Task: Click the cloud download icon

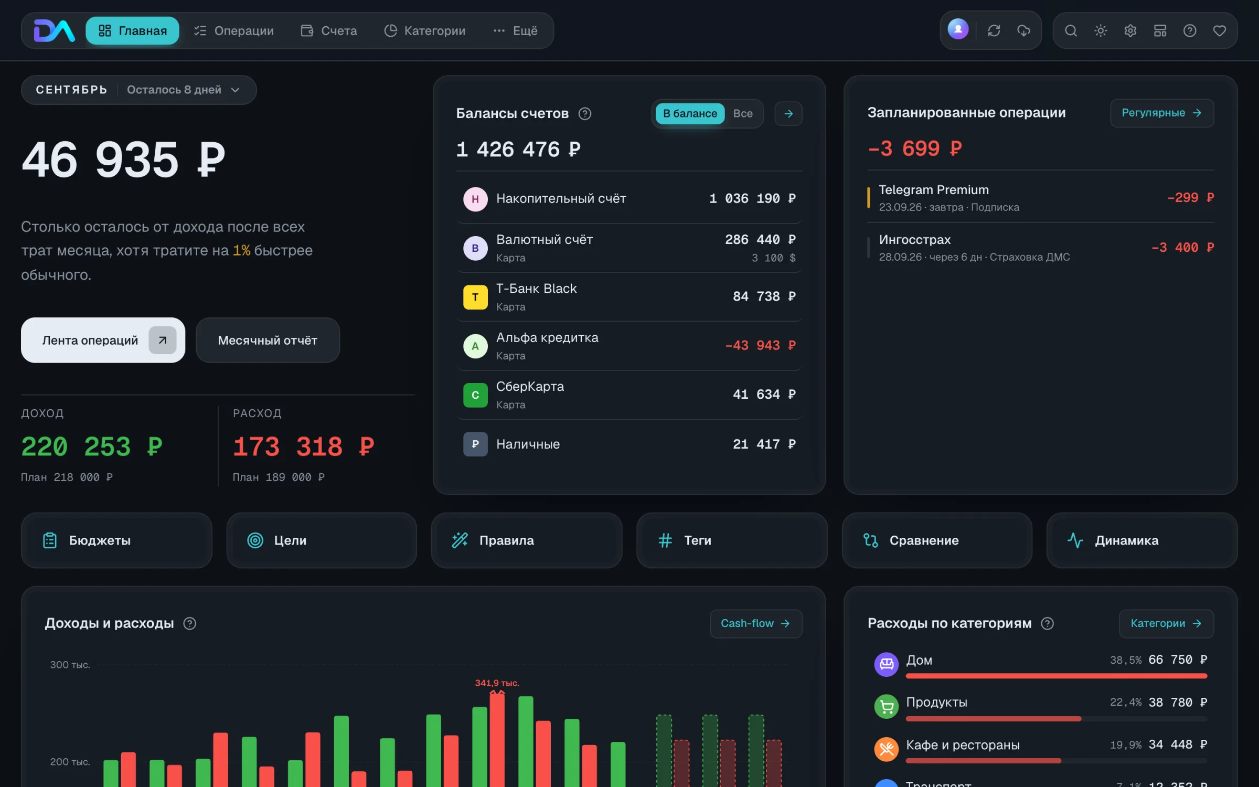Action: (x=1023, y=30)
